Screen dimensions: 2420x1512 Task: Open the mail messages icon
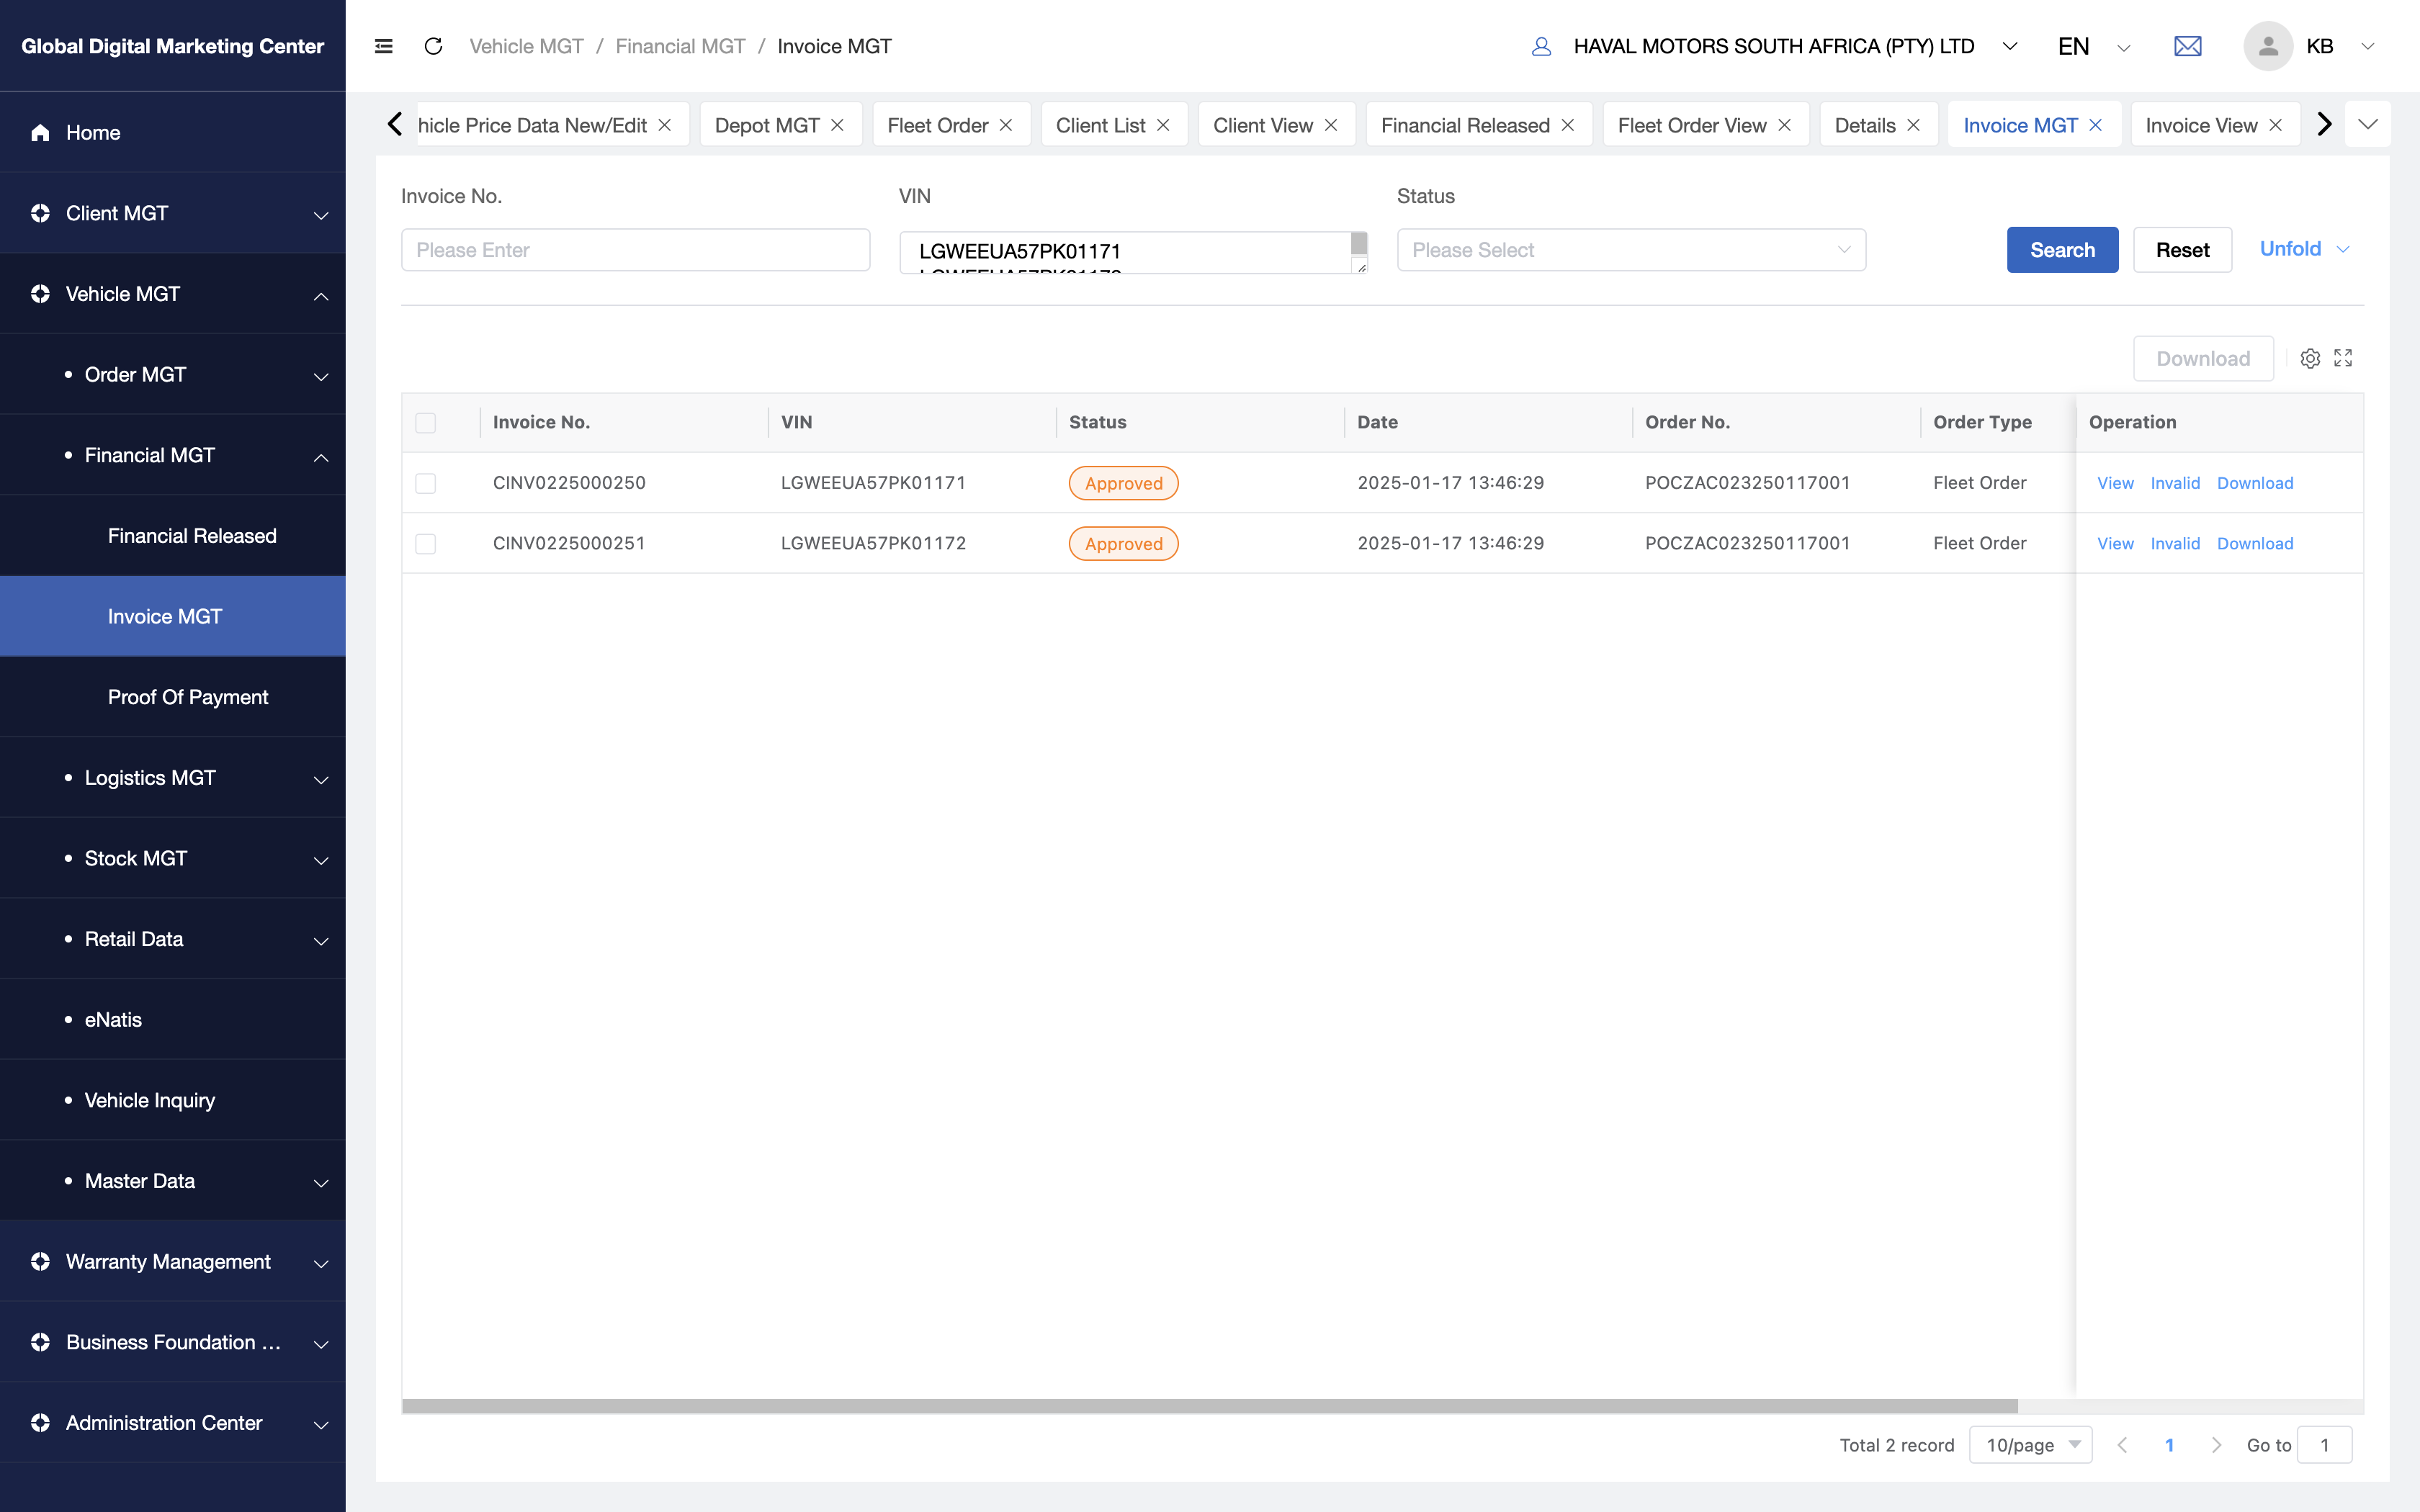pos(2188,46)
